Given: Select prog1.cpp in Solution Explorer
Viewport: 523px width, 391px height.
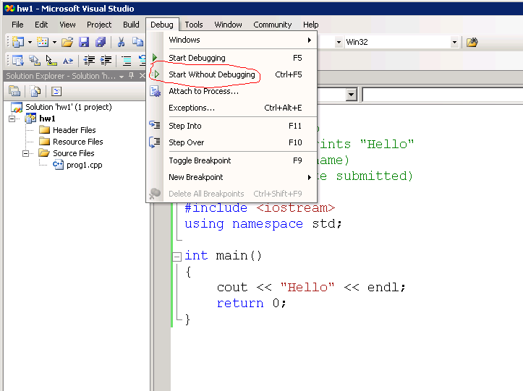Looking at the screenshot, I should click(x=85, y=165).
